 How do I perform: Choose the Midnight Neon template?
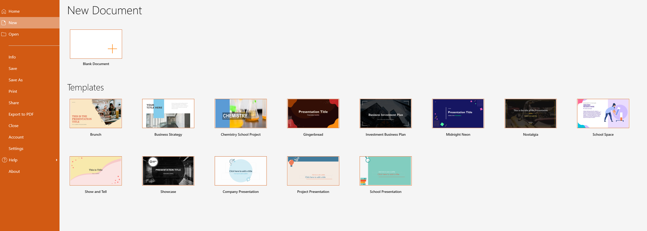coord(458,113)
